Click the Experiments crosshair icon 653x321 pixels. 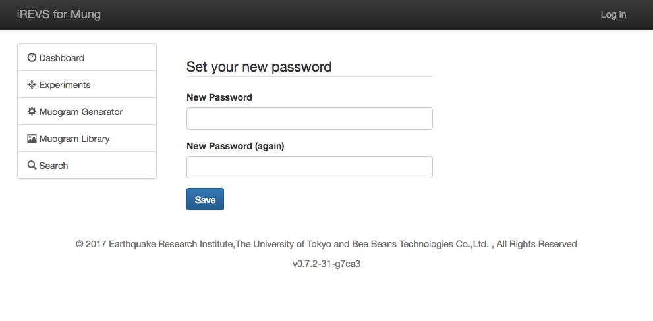32,85
